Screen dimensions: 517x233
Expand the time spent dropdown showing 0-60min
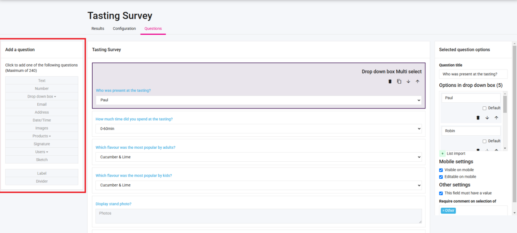pyautogui.click(x=258, y=129)
